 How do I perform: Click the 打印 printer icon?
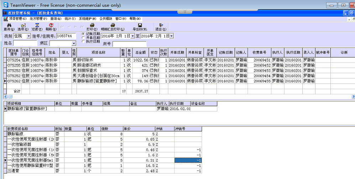(x=92, y=25)
